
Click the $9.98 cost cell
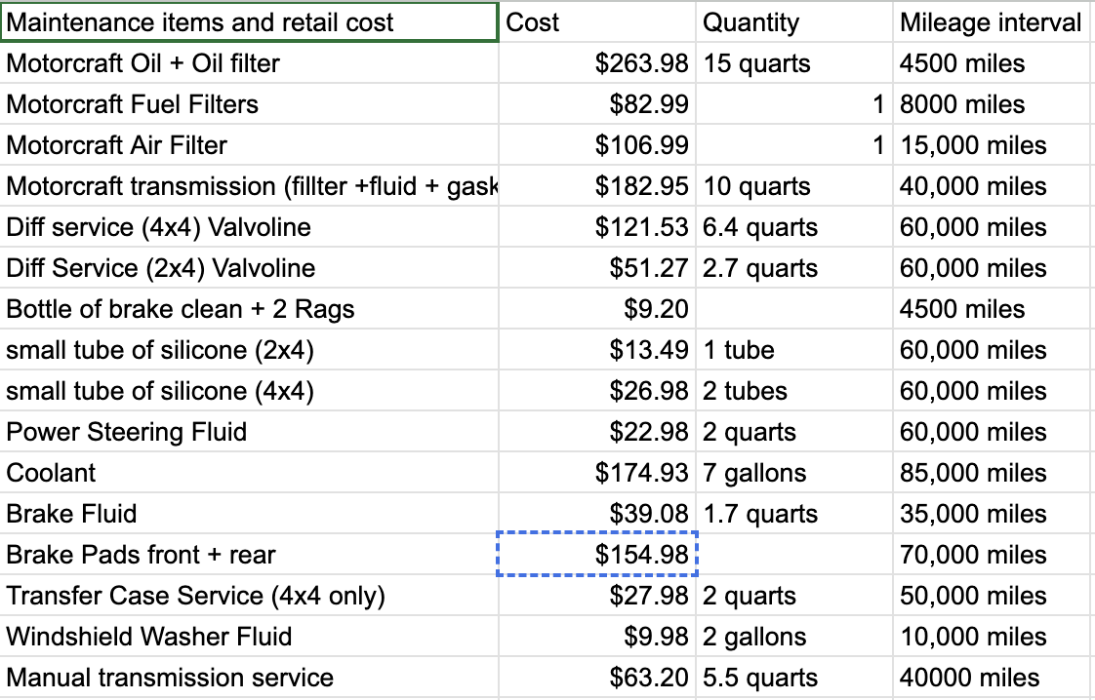[x=597, y=637]
